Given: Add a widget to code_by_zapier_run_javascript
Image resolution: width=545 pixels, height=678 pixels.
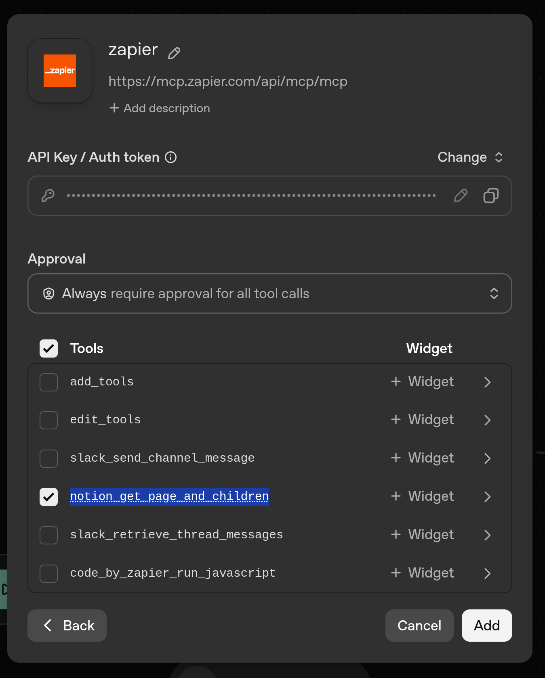Looking at the screenshot, I should [x=423, y=573].
